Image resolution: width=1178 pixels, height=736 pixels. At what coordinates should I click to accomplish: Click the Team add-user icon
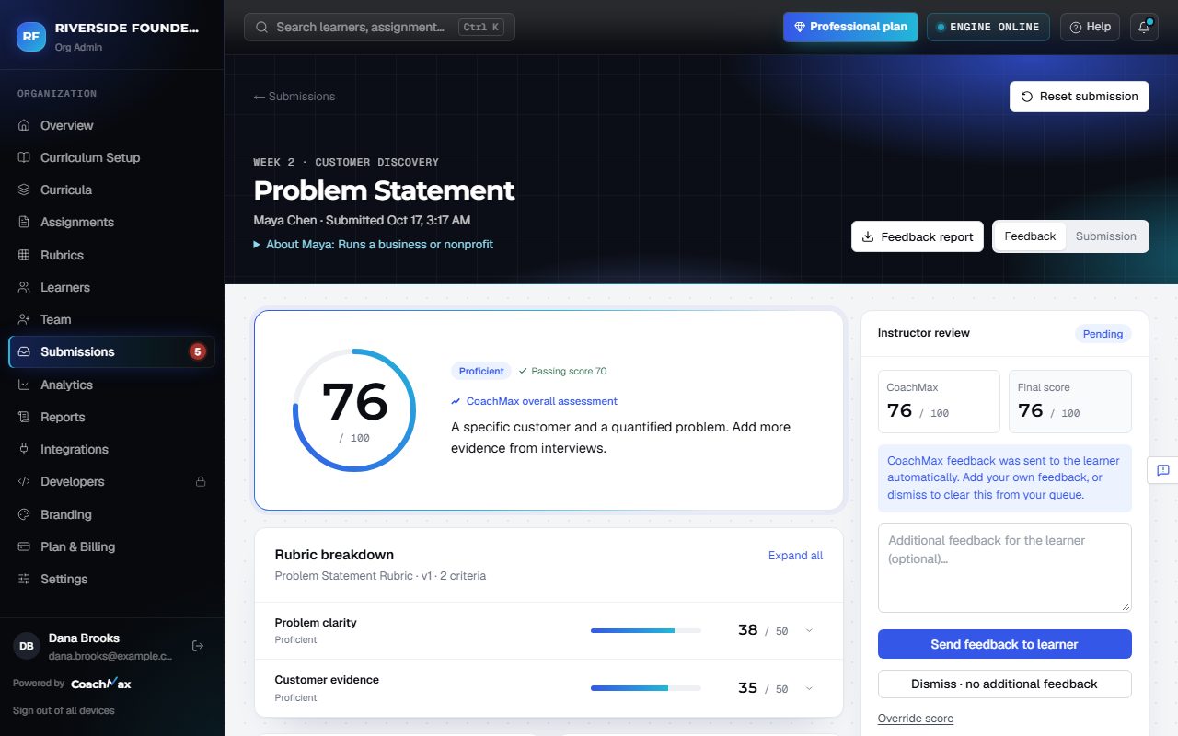24,319
